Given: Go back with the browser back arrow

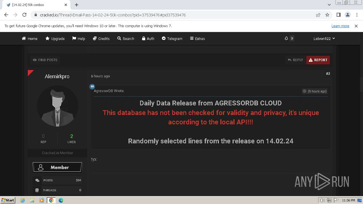Looking at the screenshot, I should pos(6,15).
